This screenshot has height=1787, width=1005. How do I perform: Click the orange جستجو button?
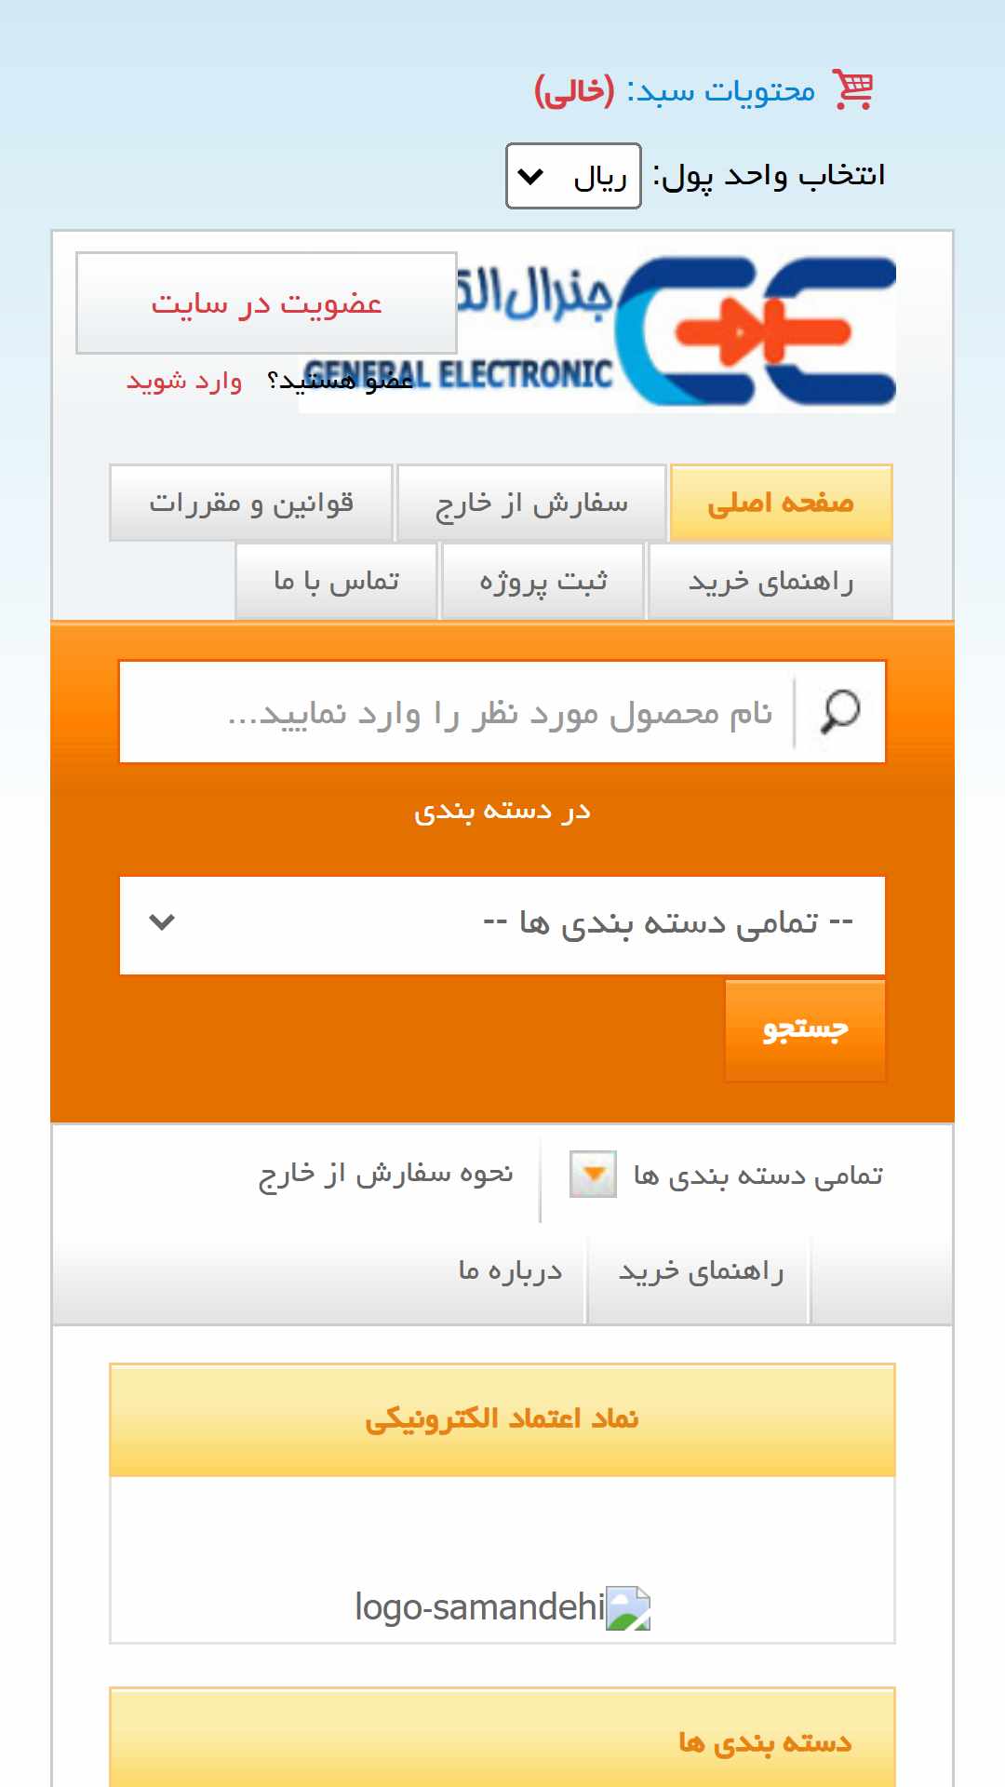pyautogui.click(x=805, y=1030)
